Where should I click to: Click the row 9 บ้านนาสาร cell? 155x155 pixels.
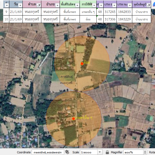tap(141, 12)
